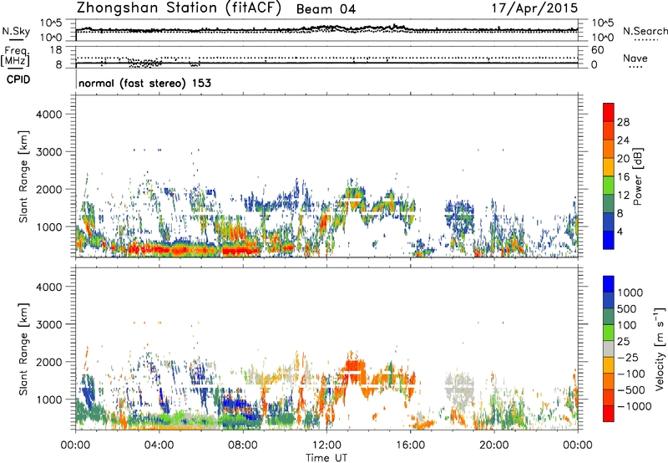Image resolution: width=668 pixels, height=463 pixels.
Task: Click the 28 tick on power colorbar
Action: (623, 122)
